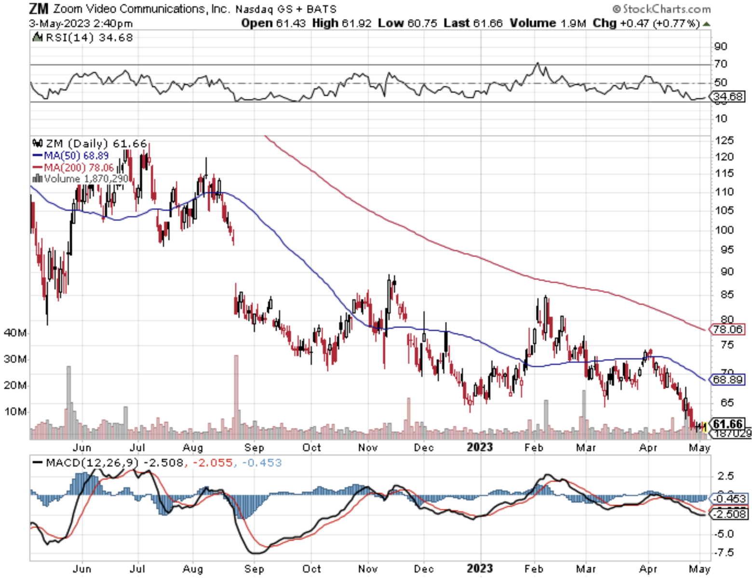Click the MA(200) 78.06 legend text

click(x=79, y=168)
